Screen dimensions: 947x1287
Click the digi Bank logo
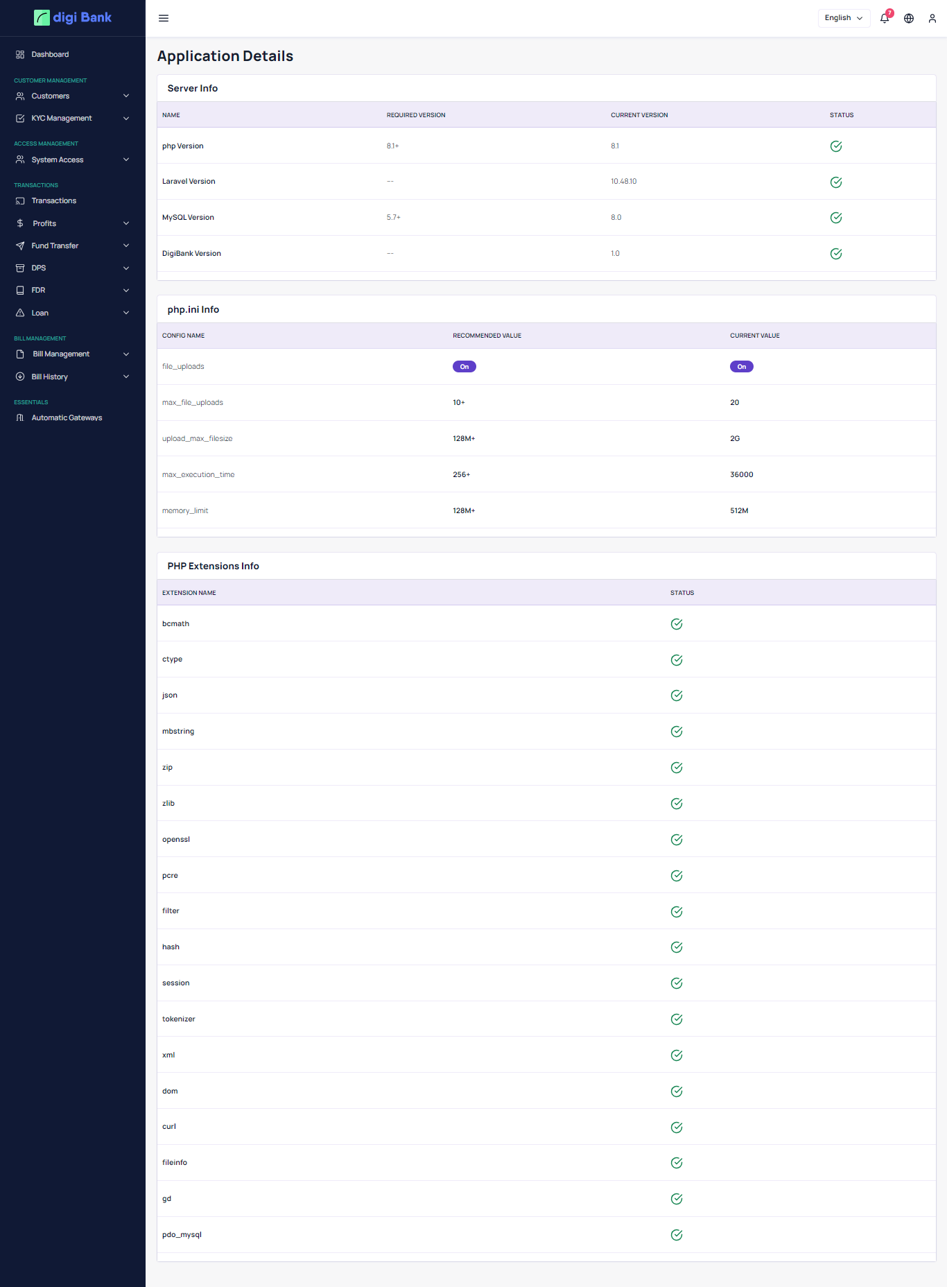[73, 17]
